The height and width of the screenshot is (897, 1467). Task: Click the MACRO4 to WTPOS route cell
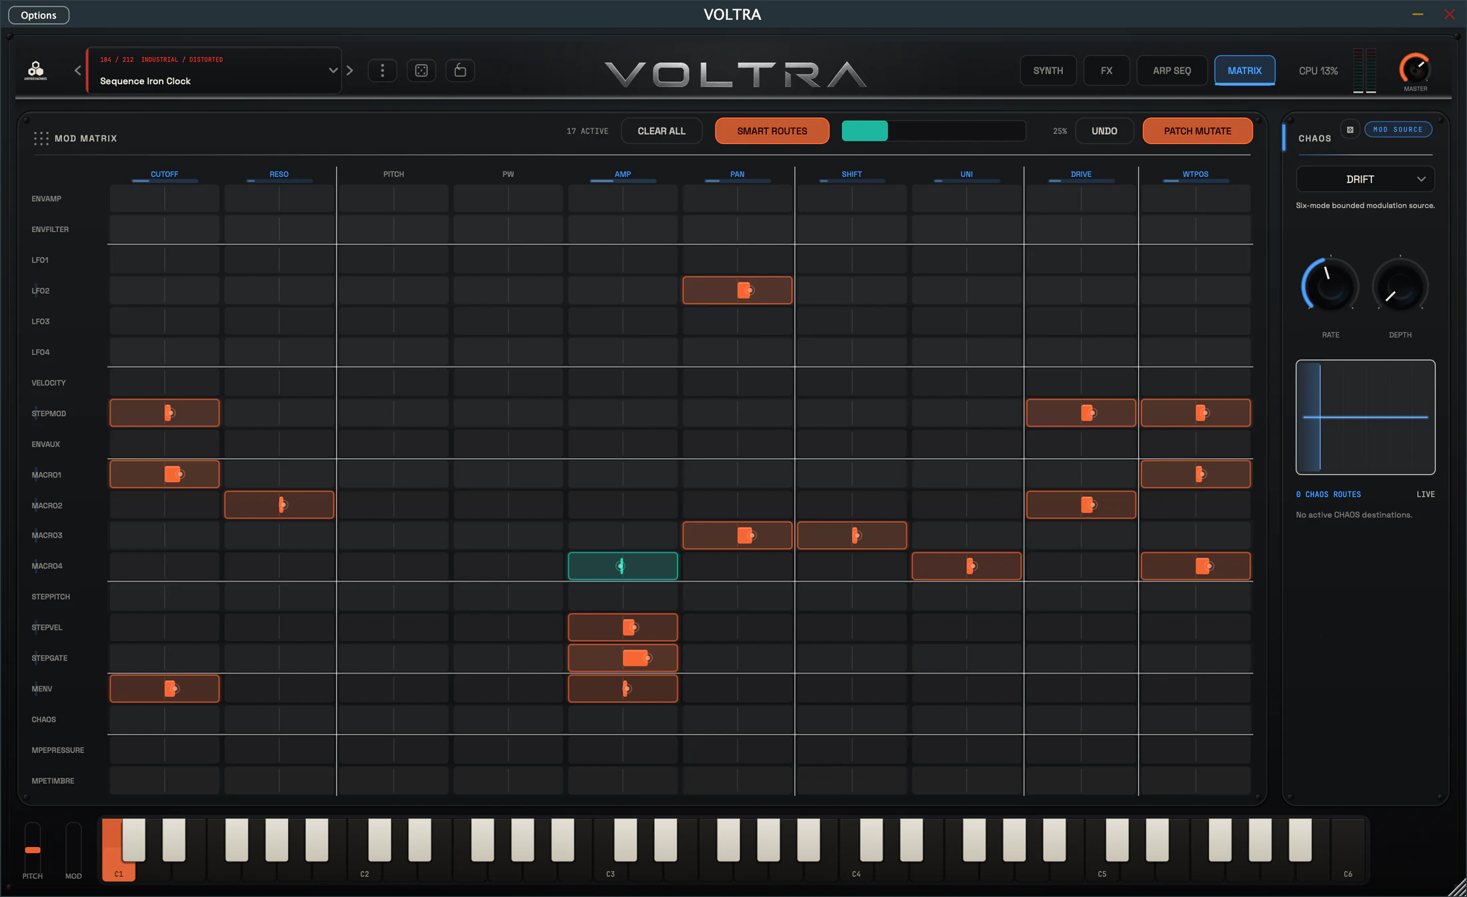click(1196, 566)
